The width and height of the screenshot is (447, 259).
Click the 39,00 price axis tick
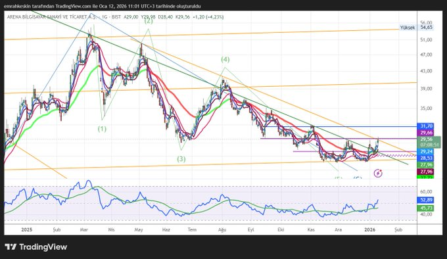click(426, 89)
